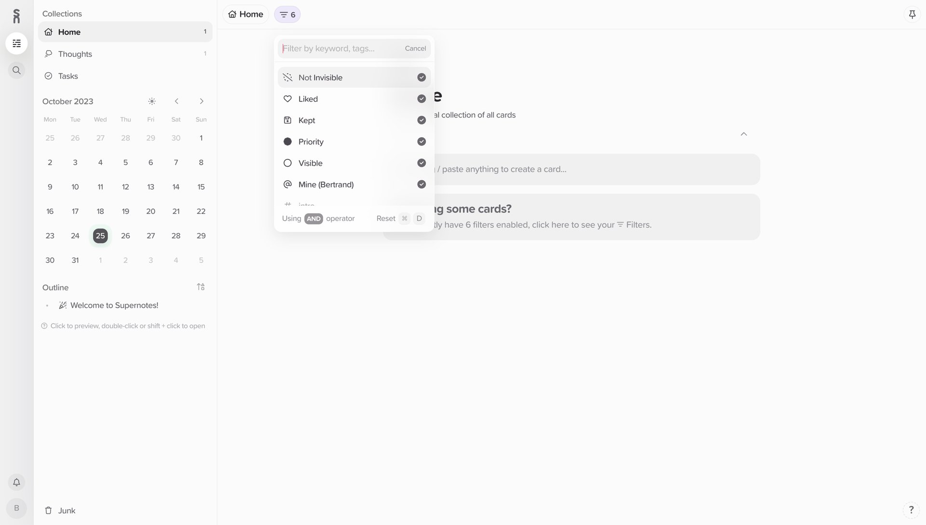Open the Tasks collection
The image size is (926, 525).
(68, 76)
